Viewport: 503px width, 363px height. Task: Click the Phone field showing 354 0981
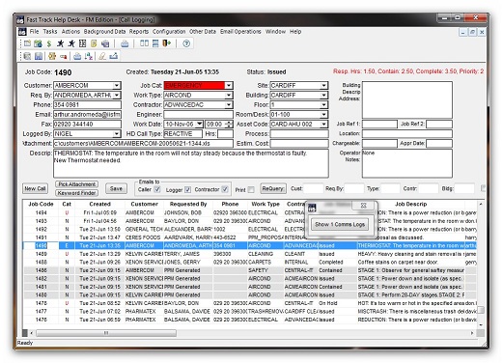(x=87, y=104)
